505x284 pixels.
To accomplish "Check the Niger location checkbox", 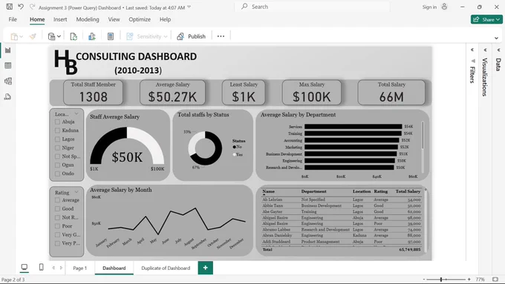I will point(57,148).
